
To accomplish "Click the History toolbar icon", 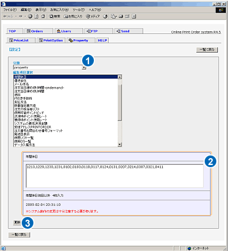I will pyautogui.click(x=106, y=16).
